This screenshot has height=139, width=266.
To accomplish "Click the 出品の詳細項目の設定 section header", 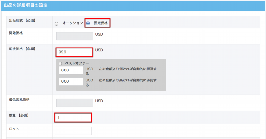I will (x=26, y=5).
